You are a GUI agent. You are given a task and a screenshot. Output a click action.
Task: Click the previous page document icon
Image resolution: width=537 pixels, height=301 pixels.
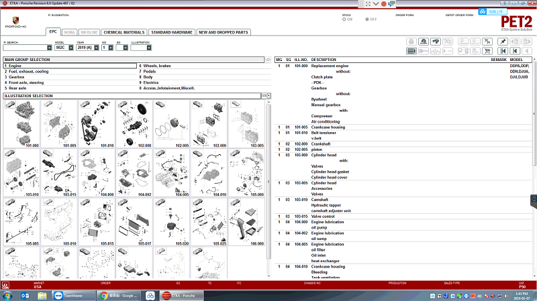pyautogui.click(x=514, y=42)
